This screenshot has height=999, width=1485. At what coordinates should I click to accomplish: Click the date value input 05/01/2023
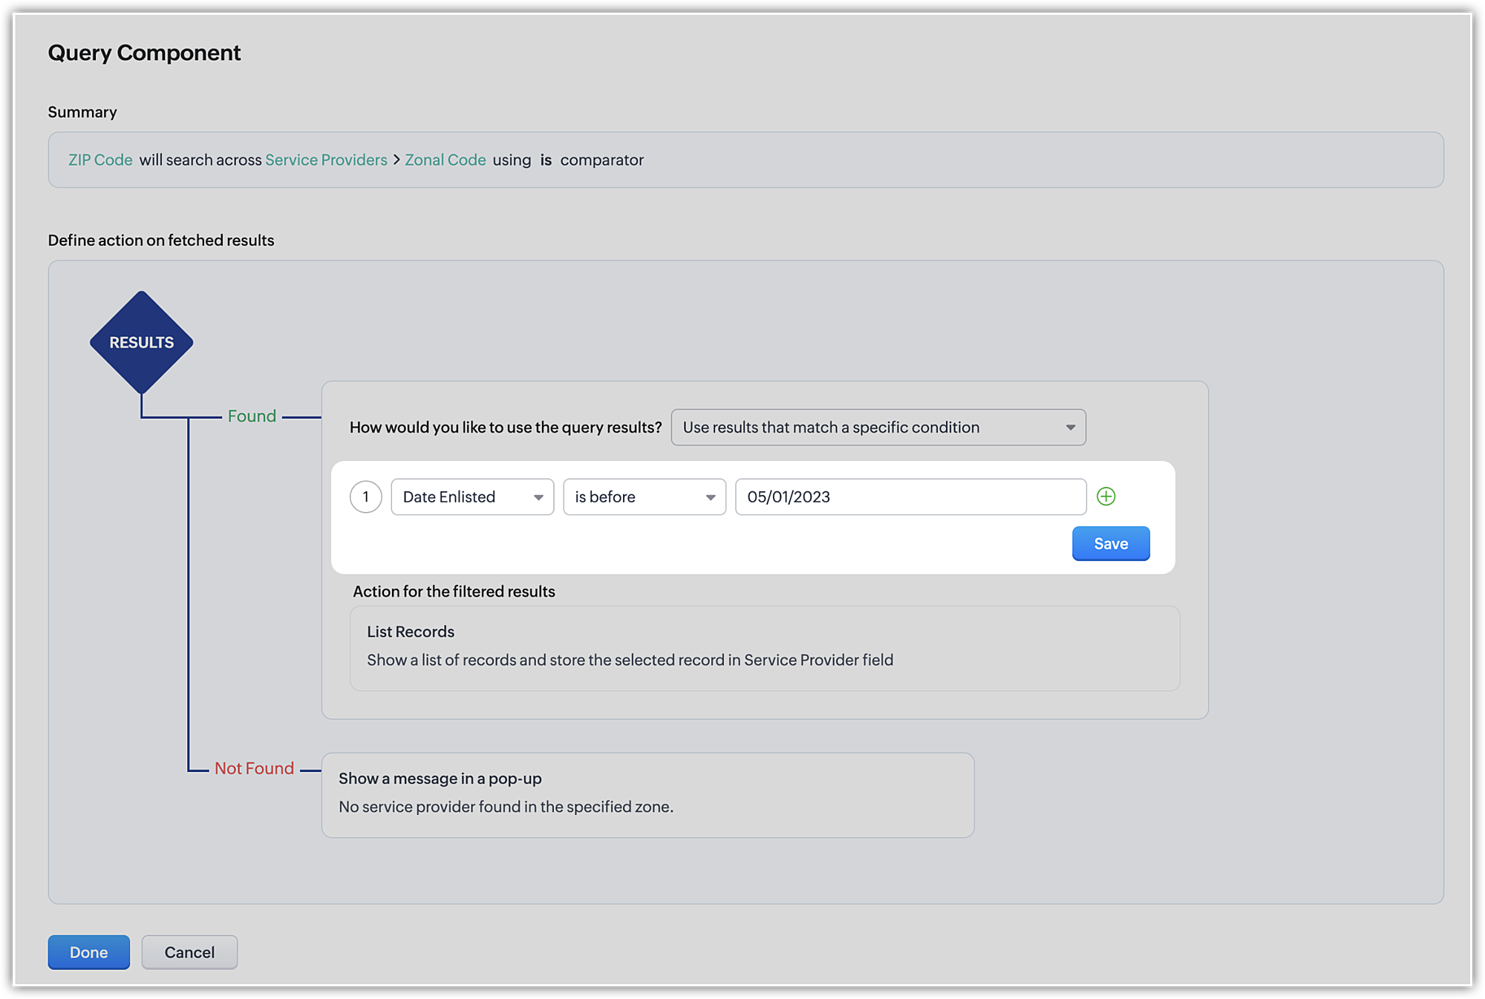(910, 497)
